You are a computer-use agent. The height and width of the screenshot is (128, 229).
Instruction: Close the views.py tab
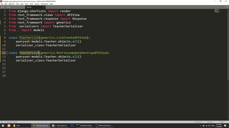tap(44, 7)
